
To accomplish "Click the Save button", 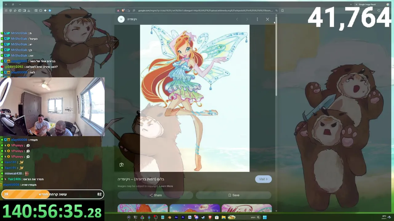I will click(234, 195).
